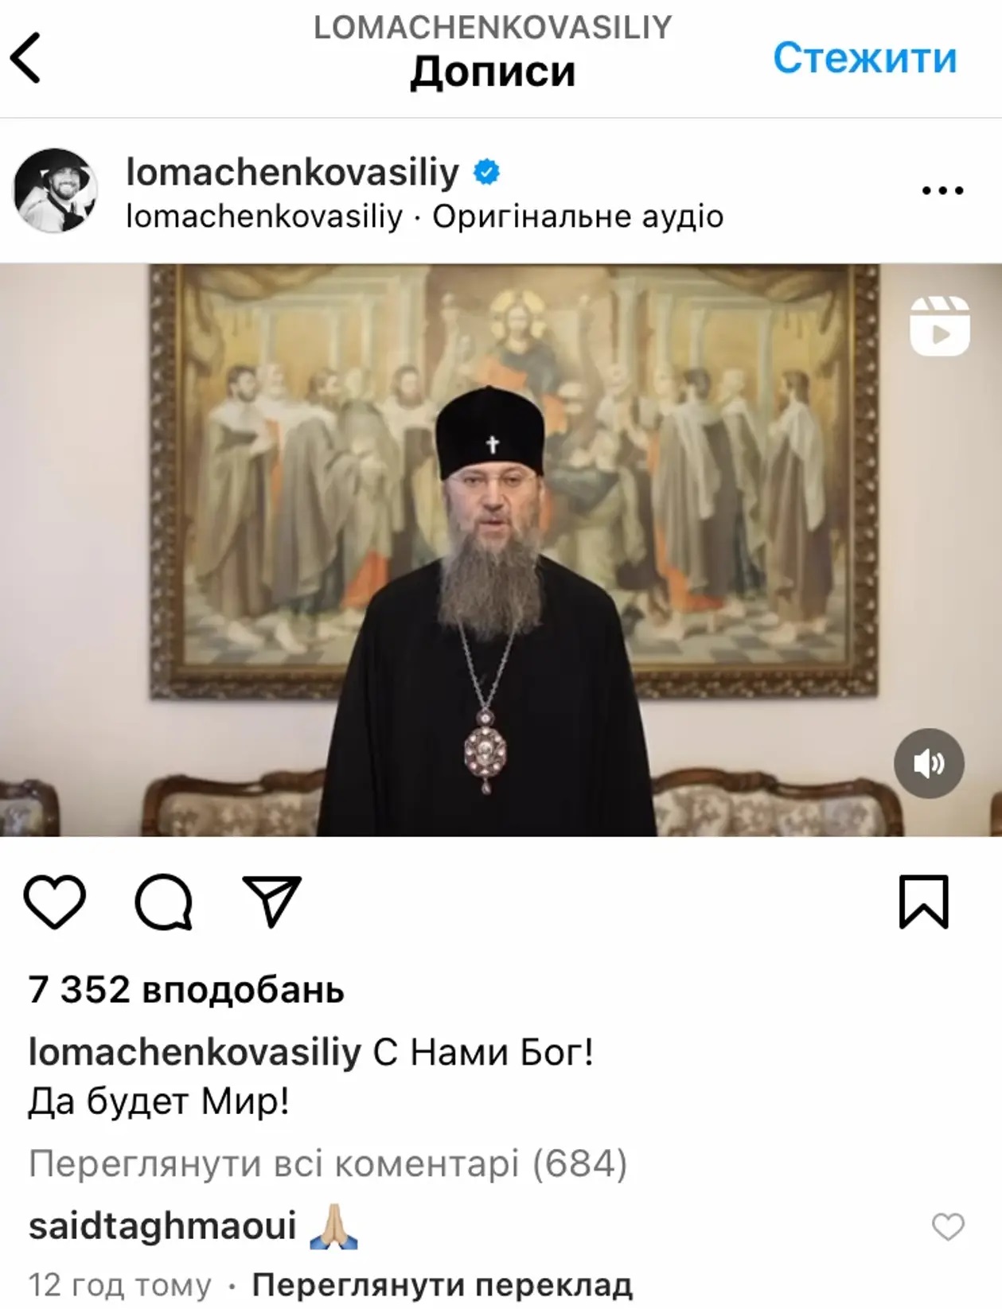View the 7 352 вподобань likes list
This screenshot has height=1309, width=1002.
186,990
